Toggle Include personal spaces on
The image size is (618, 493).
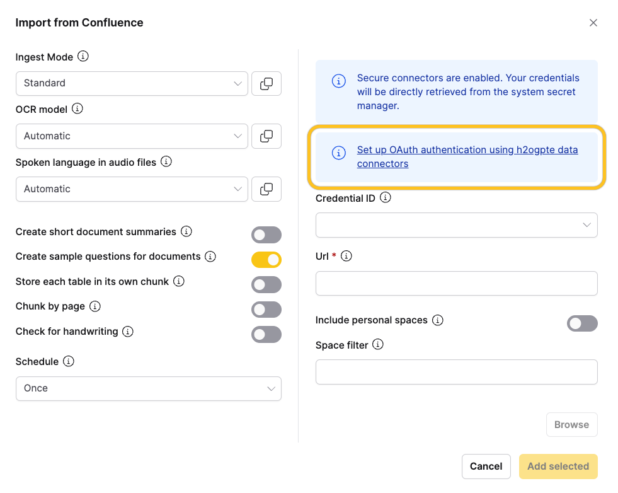tap(582, 323)
